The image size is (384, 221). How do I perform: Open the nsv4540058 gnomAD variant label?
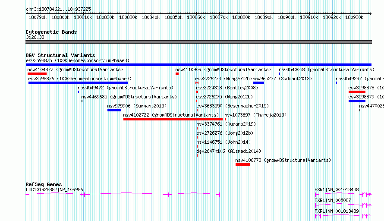click(327, 69)
